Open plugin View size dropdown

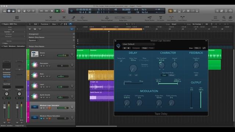[x=197, y=48]
